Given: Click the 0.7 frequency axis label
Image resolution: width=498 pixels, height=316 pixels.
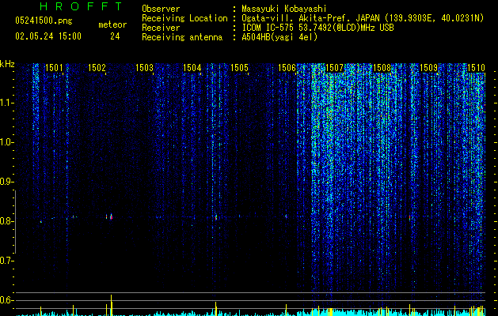Looking at the screenshot, I should click(x=6, y=261).
